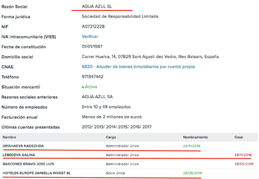Select the Nombre column header
This screenshot has width=259, height=179.
(x=9, y=137)
